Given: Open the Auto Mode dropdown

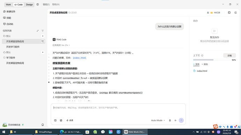Looking at the screenshot, I should (158, 120).
